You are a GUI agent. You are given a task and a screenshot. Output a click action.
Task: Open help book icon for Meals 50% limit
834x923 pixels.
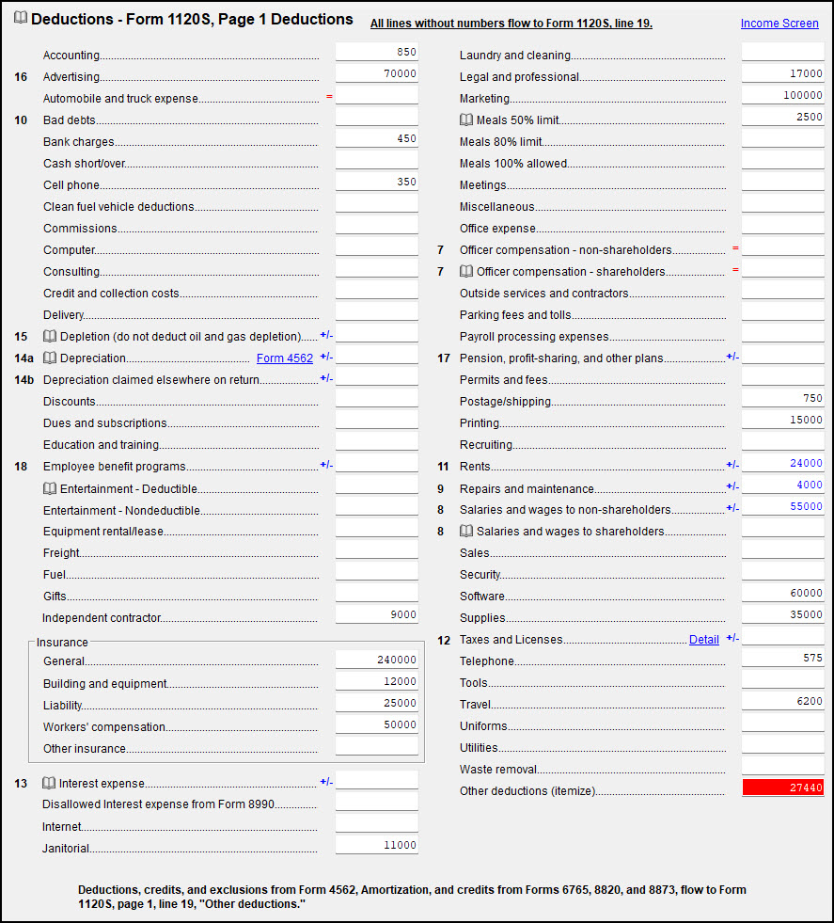pyautogui.click(x=465, y=120)
